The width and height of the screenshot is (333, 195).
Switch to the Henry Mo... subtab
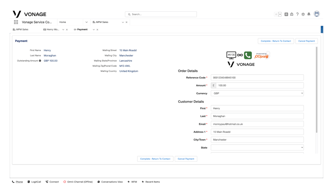(52, 29)
